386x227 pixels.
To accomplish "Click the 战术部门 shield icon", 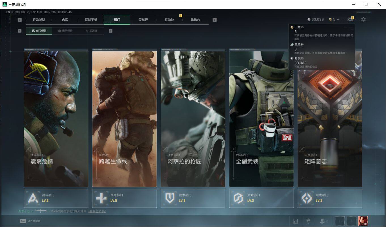I will [x=170, y=198].
